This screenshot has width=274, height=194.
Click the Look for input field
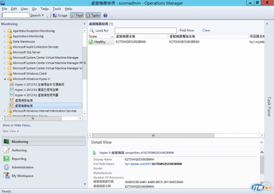point(146,31)
